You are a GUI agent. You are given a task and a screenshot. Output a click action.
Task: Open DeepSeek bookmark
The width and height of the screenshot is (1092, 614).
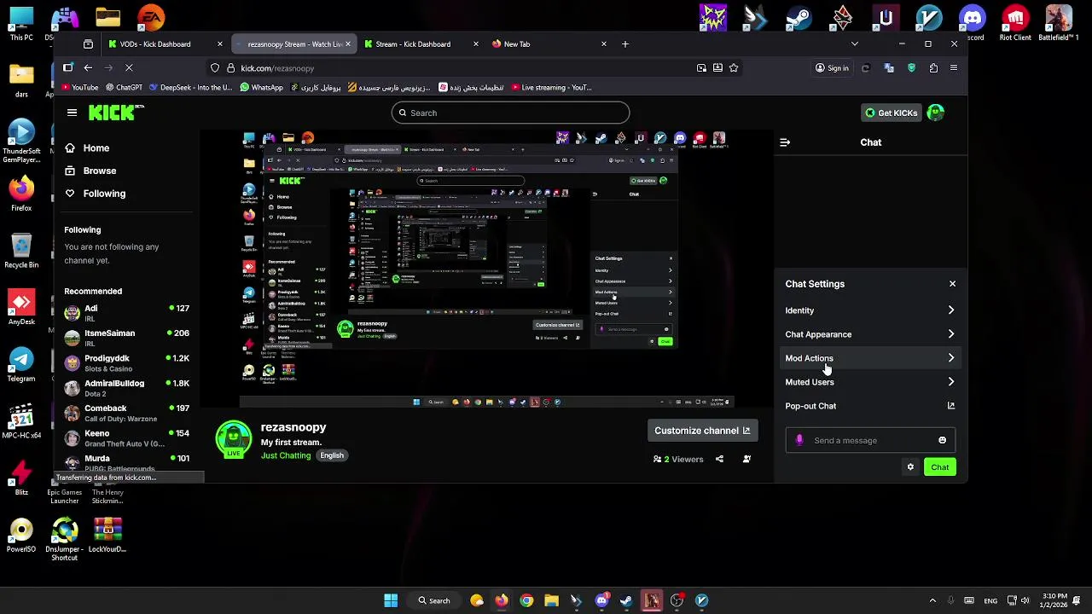point(189,87)
